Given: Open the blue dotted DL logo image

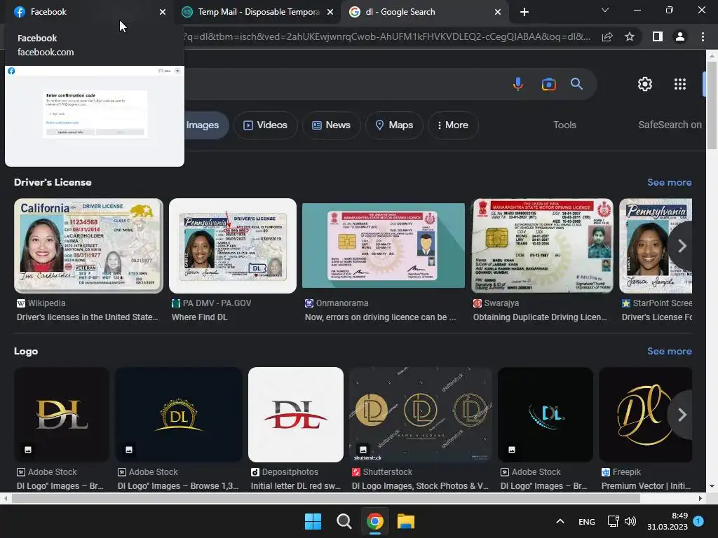Looking at the screenshot, I should pos(546,415).
